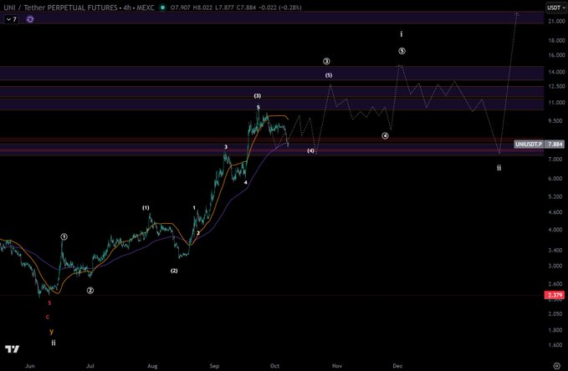Click the 9.500 price axis label
The width and height of the screenshot is (568, 371).
[x=556, y=121]
